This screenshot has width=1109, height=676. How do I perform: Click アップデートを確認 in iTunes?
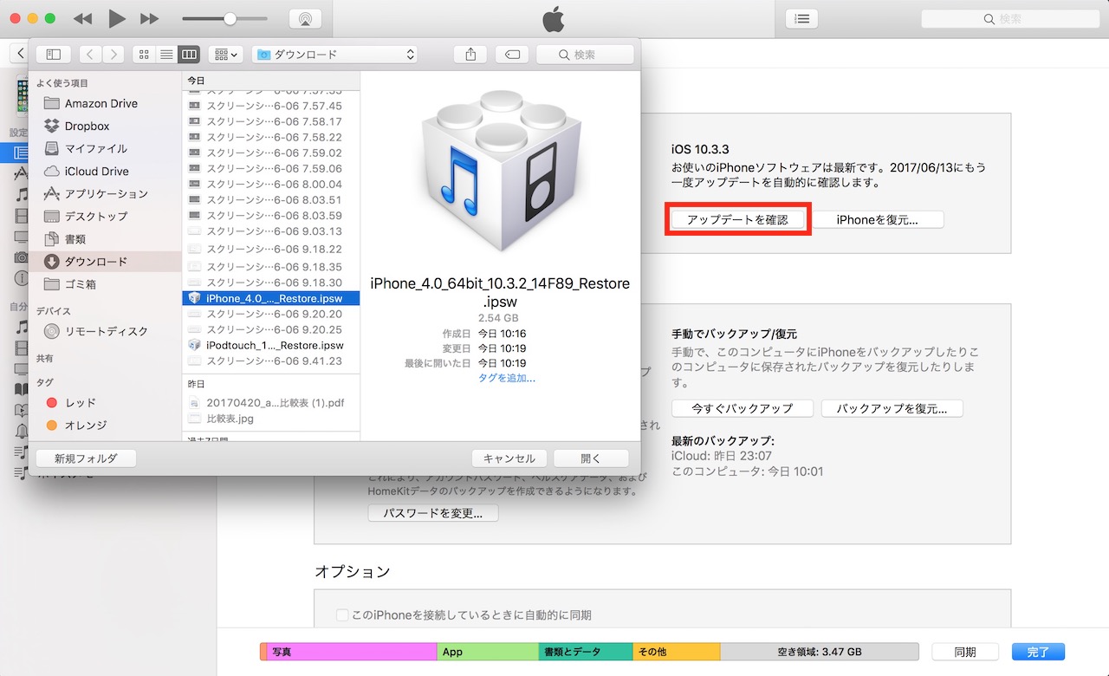click(737, 219)
